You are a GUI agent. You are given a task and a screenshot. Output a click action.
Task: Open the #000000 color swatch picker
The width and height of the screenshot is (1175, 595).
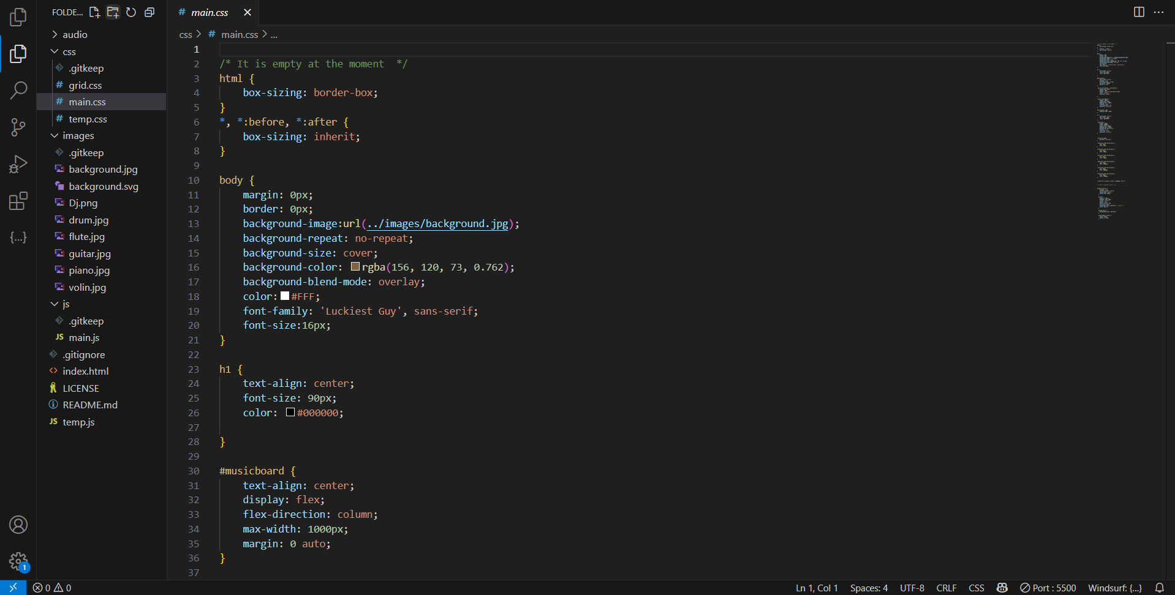tap(290, 413)
